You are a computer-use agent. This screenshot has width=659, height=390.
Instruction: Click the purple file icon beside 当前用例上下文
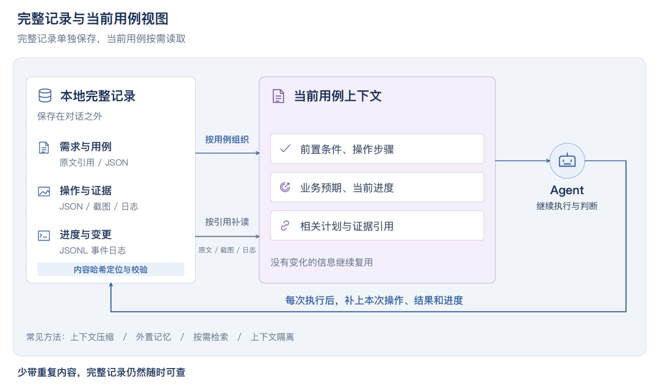(278, 96)
